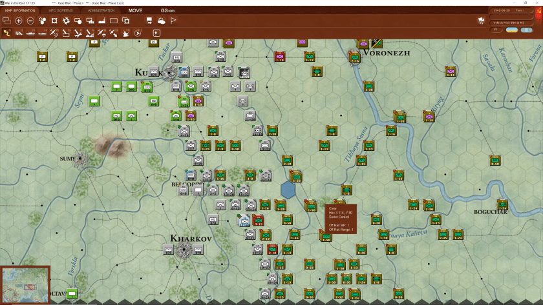
Task: Select the F4 amphibious ship icon
Action: coord(42,33)
